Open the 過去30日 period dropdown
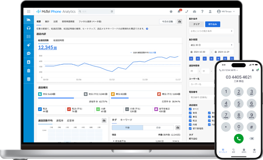 [x=211, y=45]
